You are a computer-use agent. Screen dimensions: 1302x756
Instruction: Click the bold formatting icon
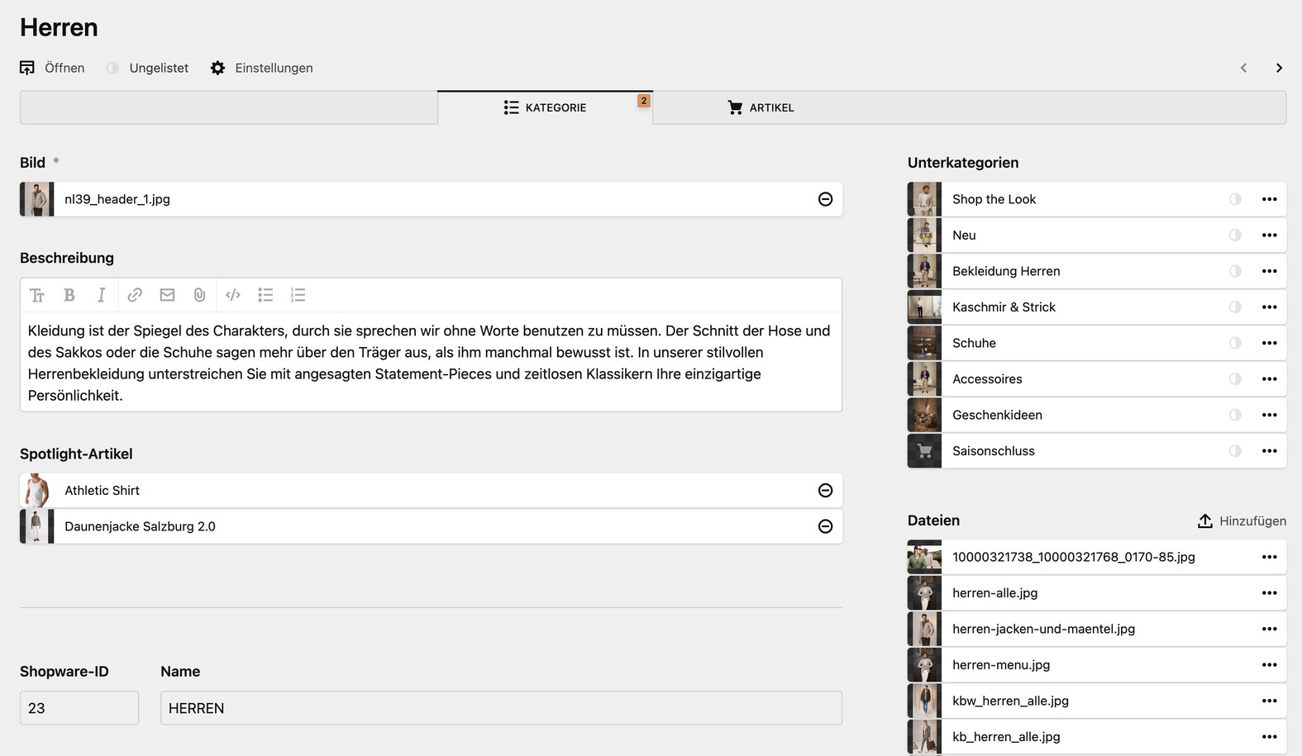pos(69,295)
